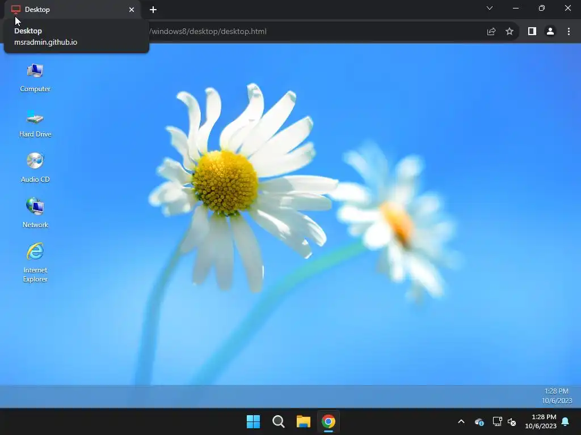Select the Network desktop icon

35,214
